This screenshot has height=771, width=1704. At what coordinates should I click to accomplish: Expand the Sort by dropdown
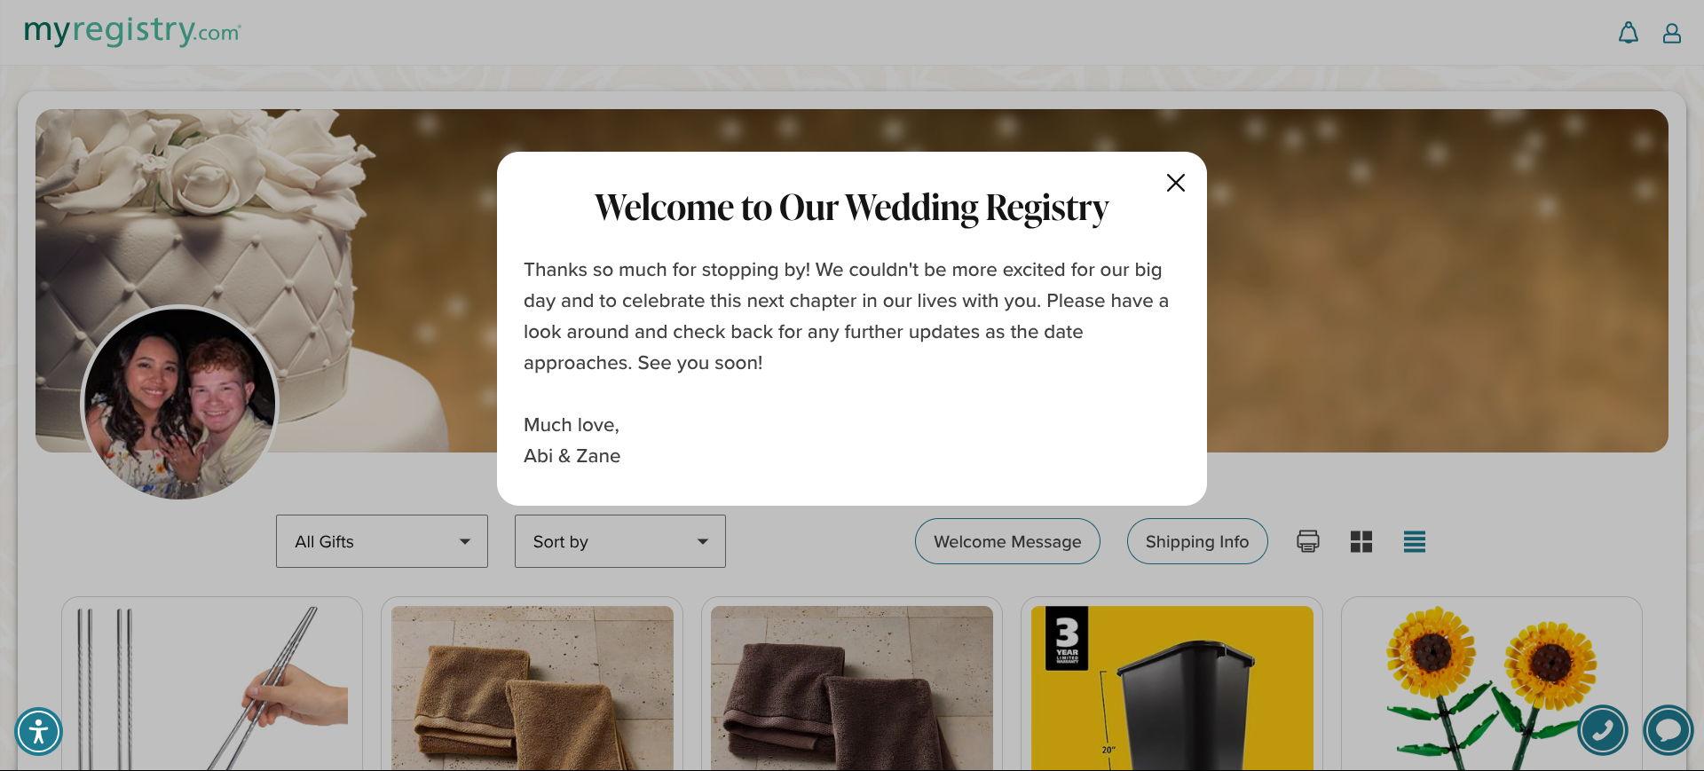[619, 541]
